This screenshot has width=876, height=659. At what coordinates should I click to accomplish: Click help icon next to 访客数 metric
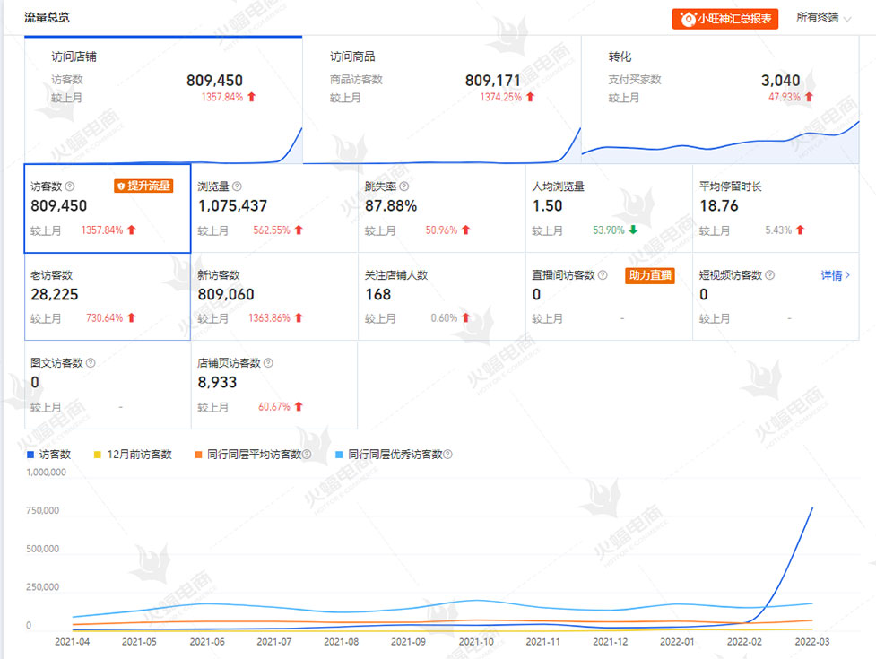click(x=70, y=186)
